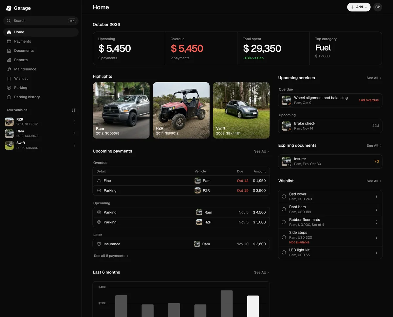Click the 14d overdue label

368,100
